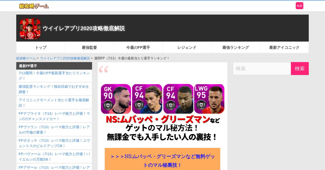Open the レジェンド navigation tab
This screenshot has width=325, height=170.
(187, 47)
